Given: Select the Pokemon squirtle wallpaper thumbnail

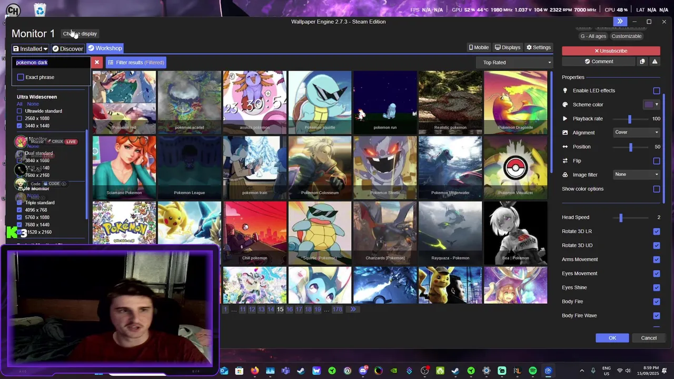Looking at the screenshot, I should [320, 103].
